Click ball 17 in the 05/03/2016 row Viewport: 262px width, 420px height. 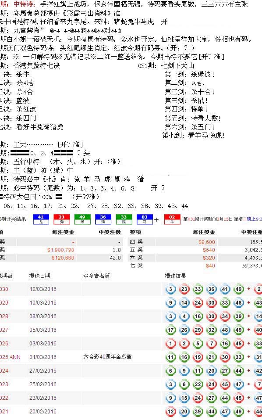coord(170,330)
